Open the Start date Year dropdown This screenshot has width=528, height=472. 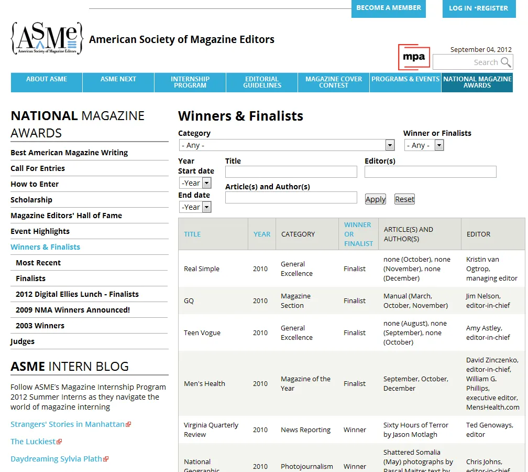pyautogui.click(x=195, y=183)
